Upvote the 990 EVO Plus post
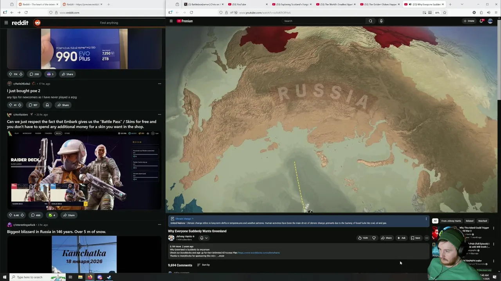 point(11,74)
